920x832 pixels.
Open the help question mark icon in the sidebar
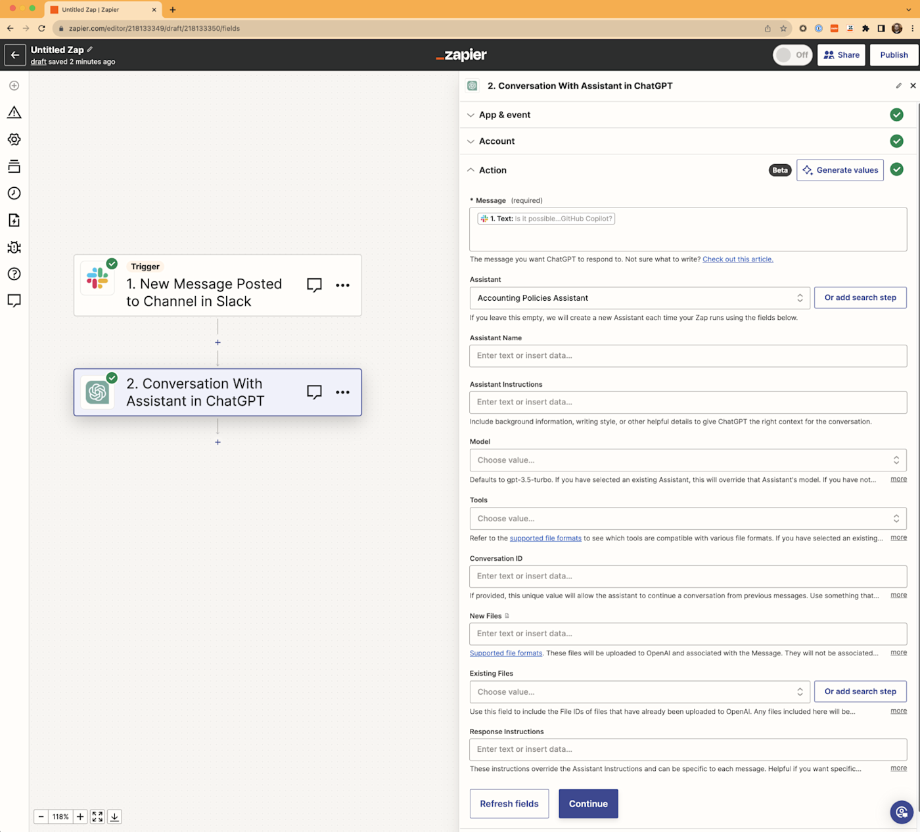14,274
